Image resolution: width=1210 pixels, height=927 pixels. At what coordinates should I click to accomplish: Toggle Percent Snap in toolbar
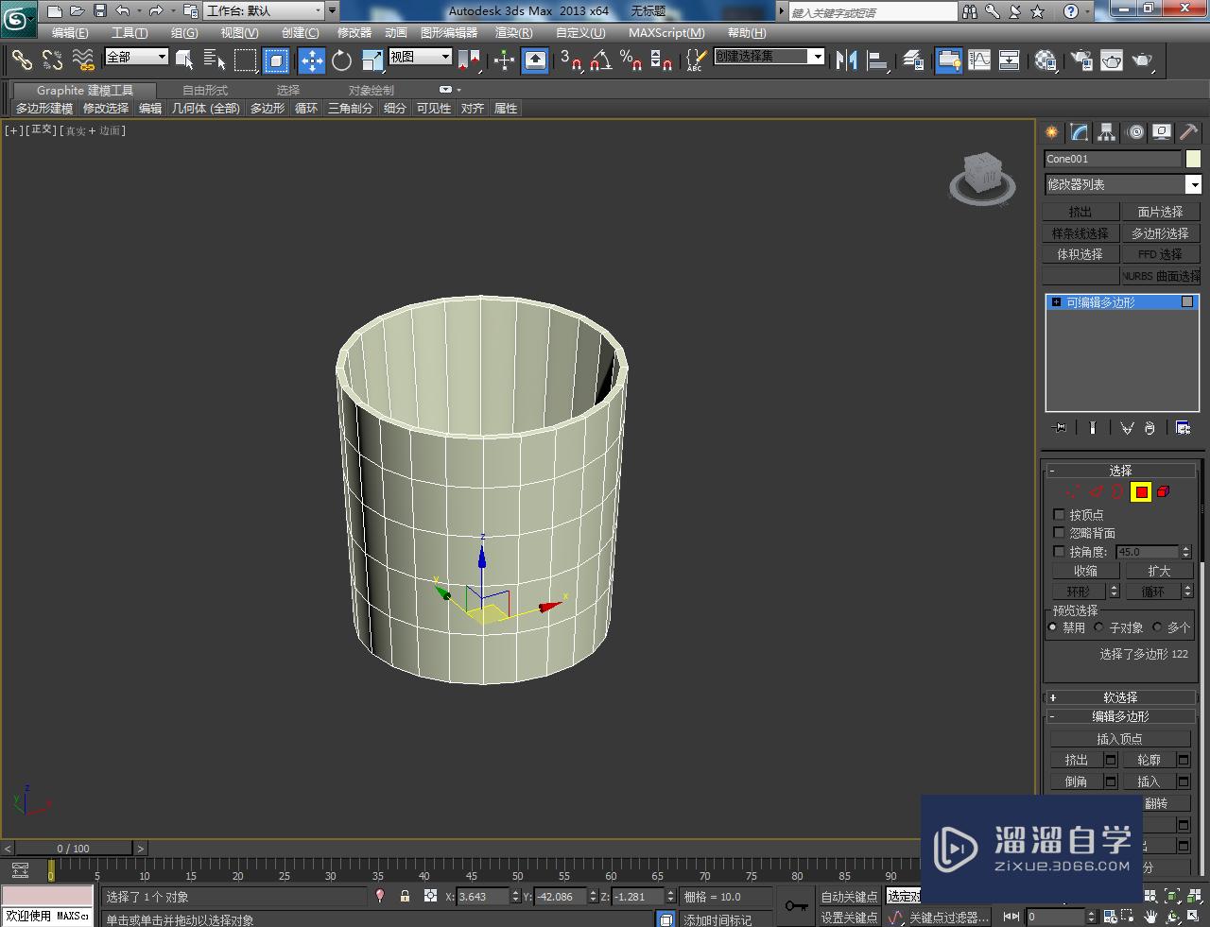pos(631,60)
